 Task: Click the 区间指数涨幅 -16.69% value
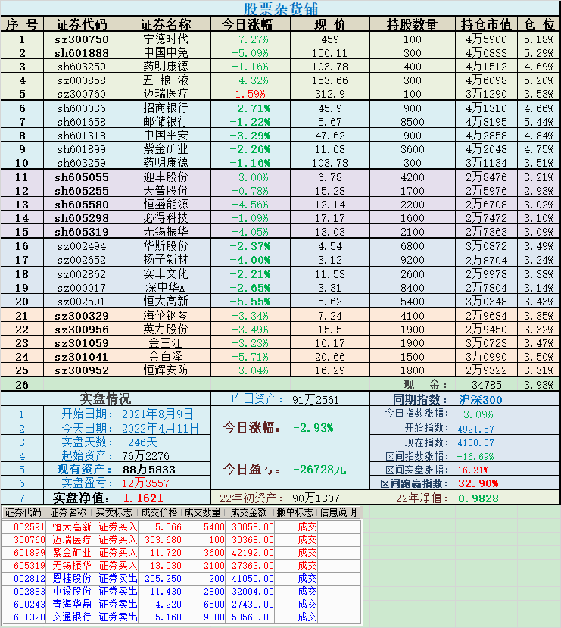pos(475,457)
